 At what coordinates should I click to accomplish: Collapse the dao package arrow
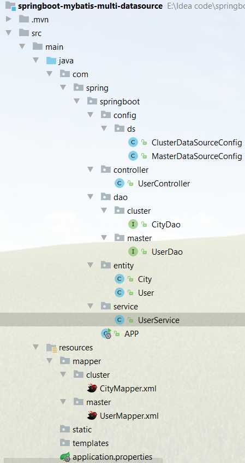91,197
